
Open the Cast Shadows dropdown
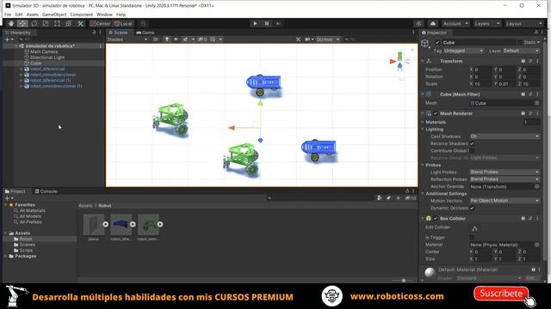(505, 136)
